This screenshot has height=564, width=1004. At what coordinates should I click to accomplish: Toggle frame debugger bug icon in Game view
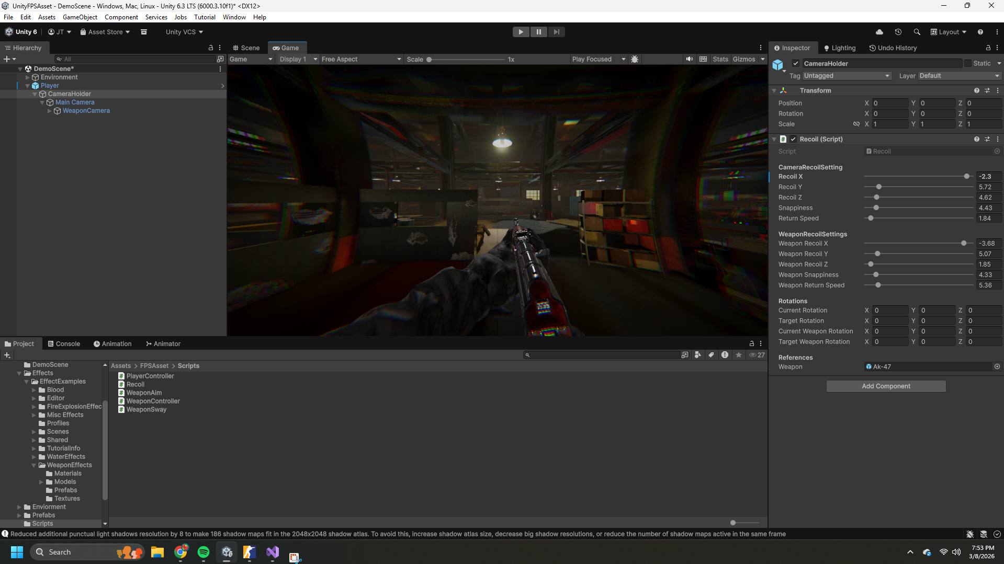coord(635,59)
